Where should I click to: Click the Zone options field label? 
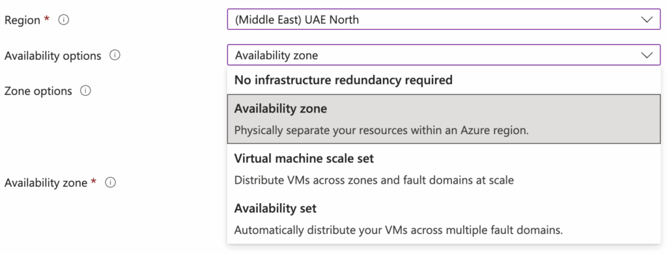coord(38,91)
